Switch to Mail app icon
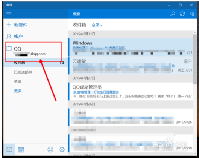This screenshot has height=158, width=199. coord(9,150)
